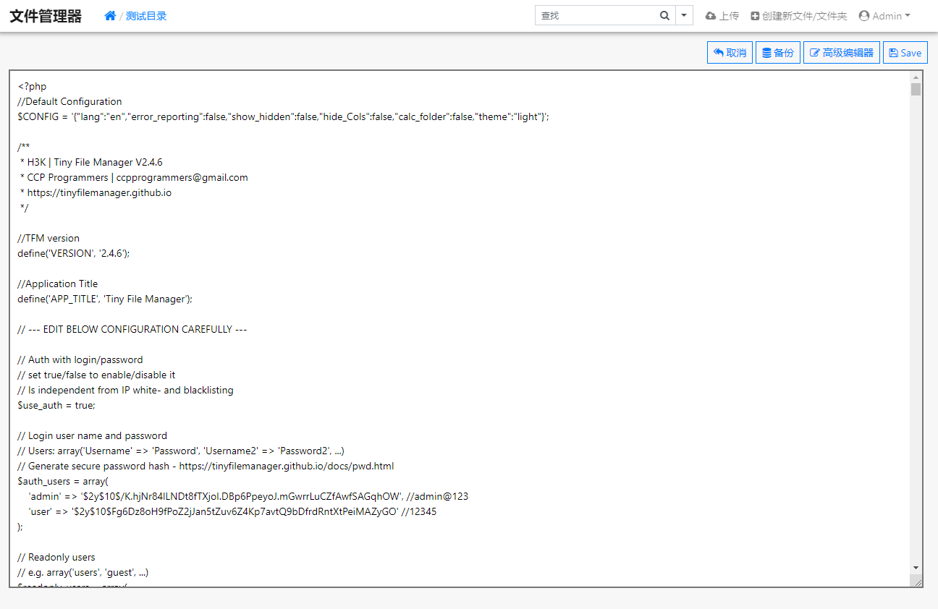
Task: Click the "e.g. array('users', 'guest', ...)" line
Action: point(83,572)
